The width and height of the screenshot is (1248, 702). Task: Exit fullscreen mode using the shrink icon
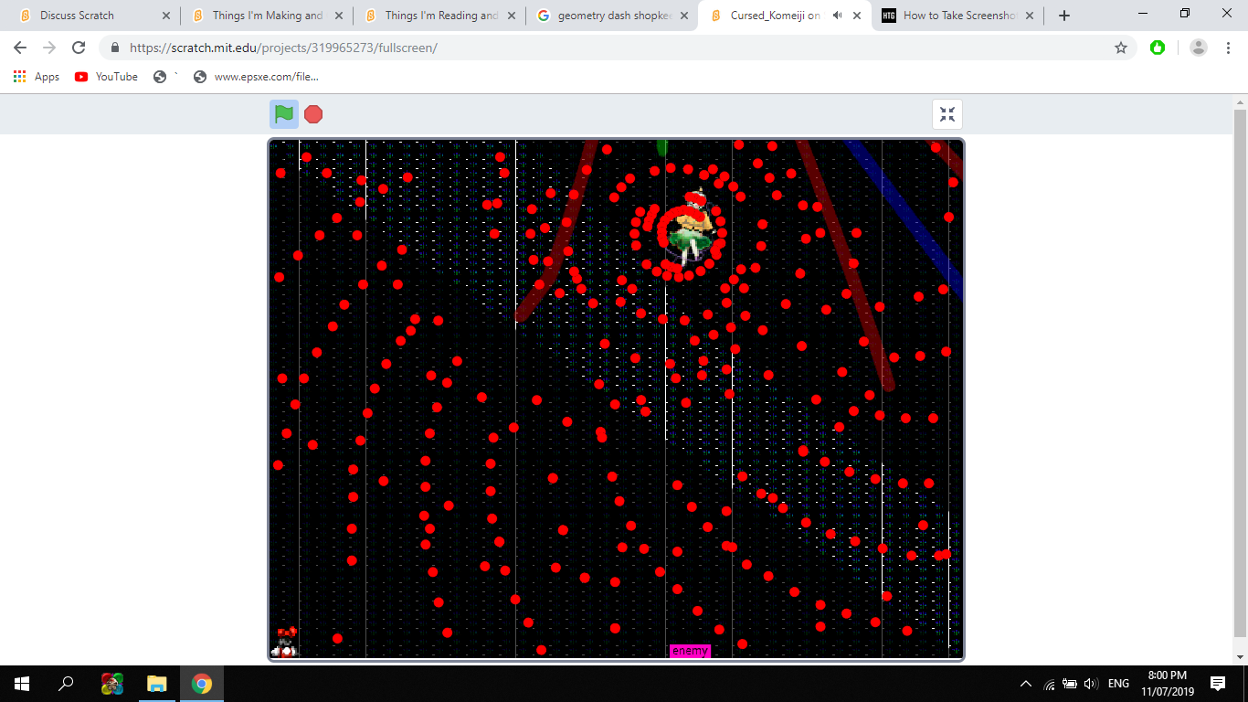(947, 114)
